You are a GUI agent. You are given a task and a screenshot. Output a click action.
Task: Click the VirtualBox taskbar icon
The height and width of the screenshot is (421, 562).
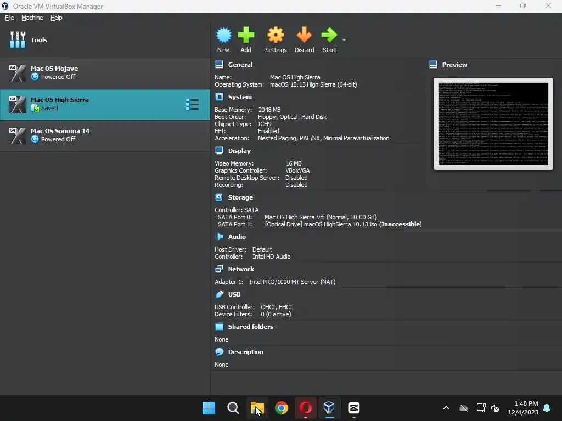click(329, 408)
